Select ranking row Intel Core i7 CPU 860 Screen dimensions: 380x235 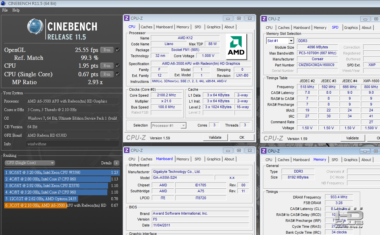(x=62, y=179)
